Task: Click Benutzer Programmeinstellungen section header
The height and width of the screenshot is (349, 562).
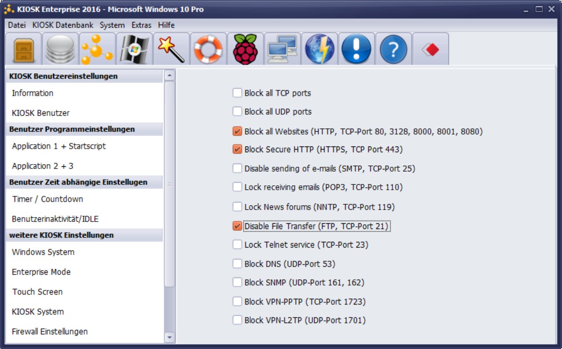Action: click(84, 129)
